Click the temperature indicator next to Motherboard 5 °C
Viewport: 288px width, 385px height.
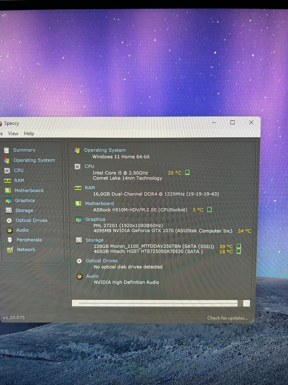point(209,209)
